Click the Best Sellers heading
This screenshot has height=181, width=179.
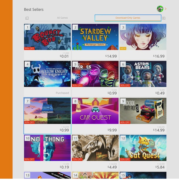pos(34,9)
